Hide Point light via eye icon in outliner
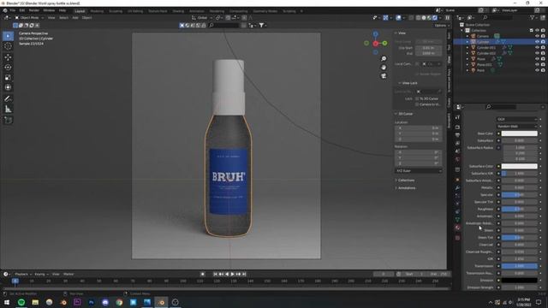 (537, 70)
